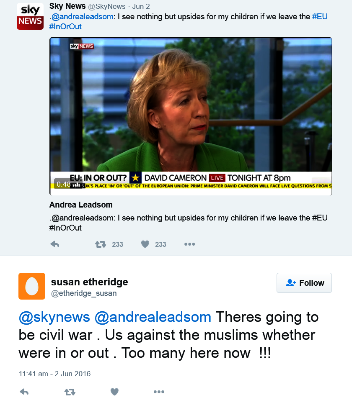Screen dimensions: 352x400
Task: Open the @skynews mention in reply
Action: click(54, 317)
